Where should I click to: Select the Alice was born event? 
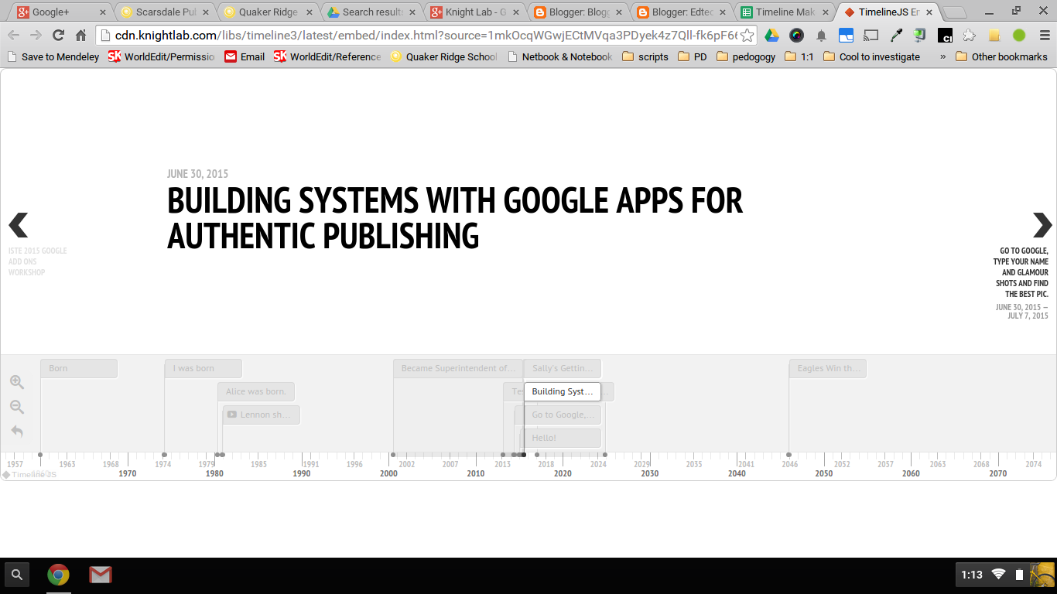256,391
